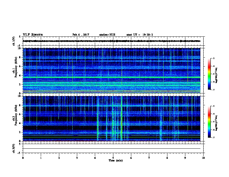
Task: Click the "-7" tick on ch.2 colorbar
Action: (x=213, y=138)
